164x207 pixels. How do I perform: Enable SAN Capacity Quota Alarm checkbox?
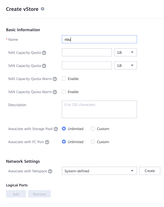coord(64,92)
